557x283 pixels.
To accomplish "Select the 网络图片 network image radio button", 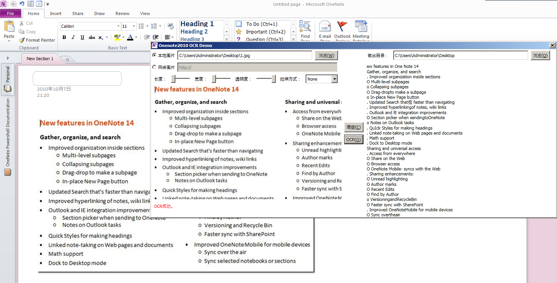I will pyautogui.click(x=155, y=67).
